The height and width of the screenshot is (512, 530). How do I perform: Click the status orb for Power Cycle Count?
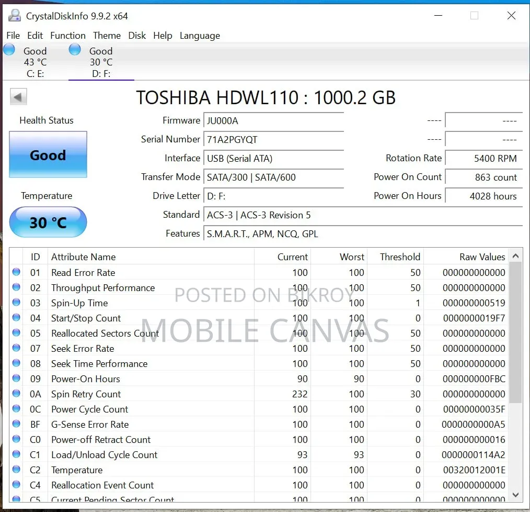coord(16,408)
